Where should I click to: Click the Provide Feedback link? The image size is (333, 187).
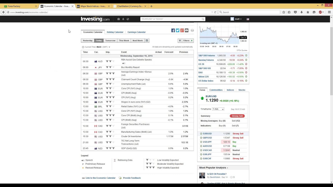pyautogui.click(x=132, y=178)
